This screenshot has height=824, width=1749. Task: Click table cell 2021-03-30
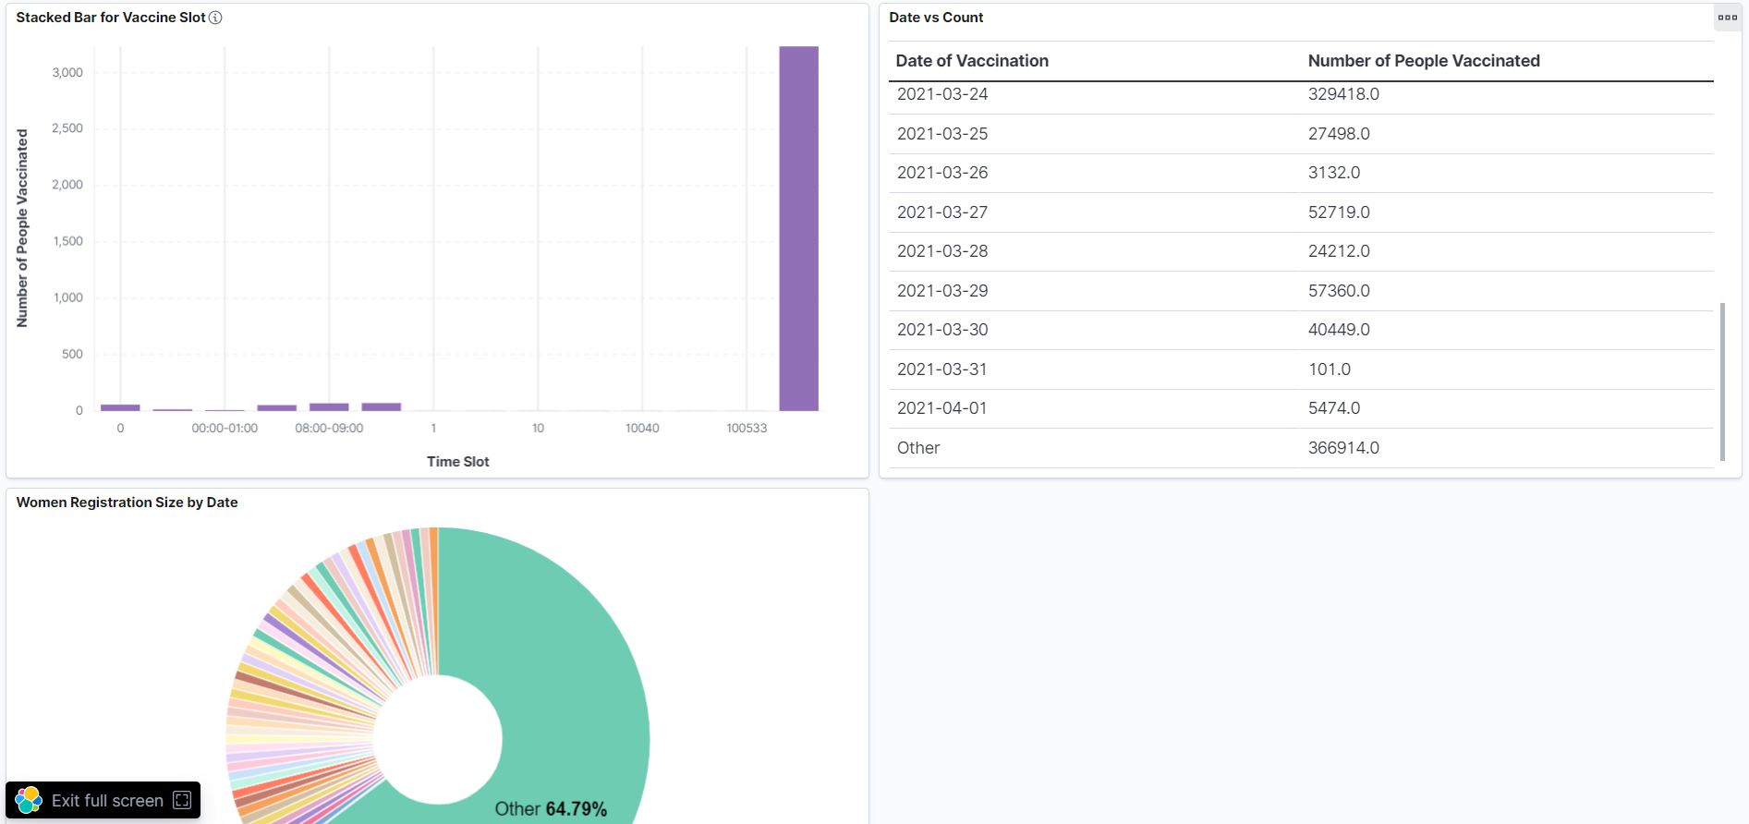(942, 330)
